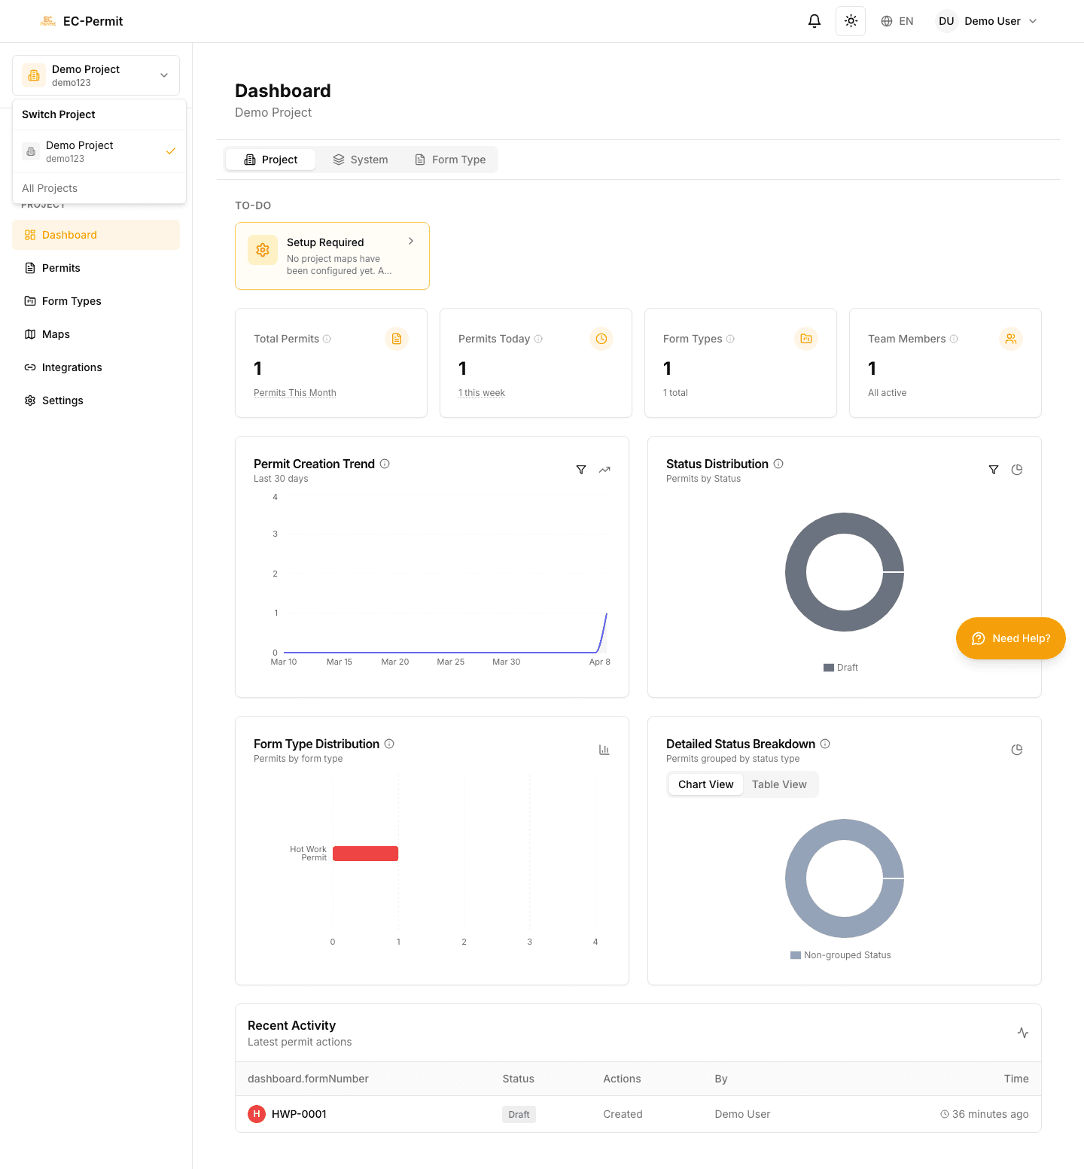Click the Need Help button
The image size is (1084, 1169).
[1010, 638]
